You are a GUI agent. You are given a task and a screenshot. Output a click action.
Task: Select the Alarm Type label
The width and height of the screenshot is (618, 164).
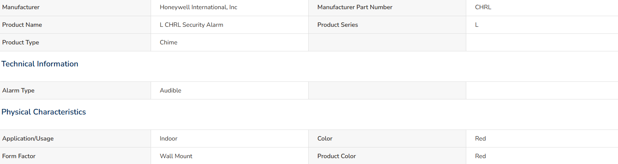(x=18, y=91)
